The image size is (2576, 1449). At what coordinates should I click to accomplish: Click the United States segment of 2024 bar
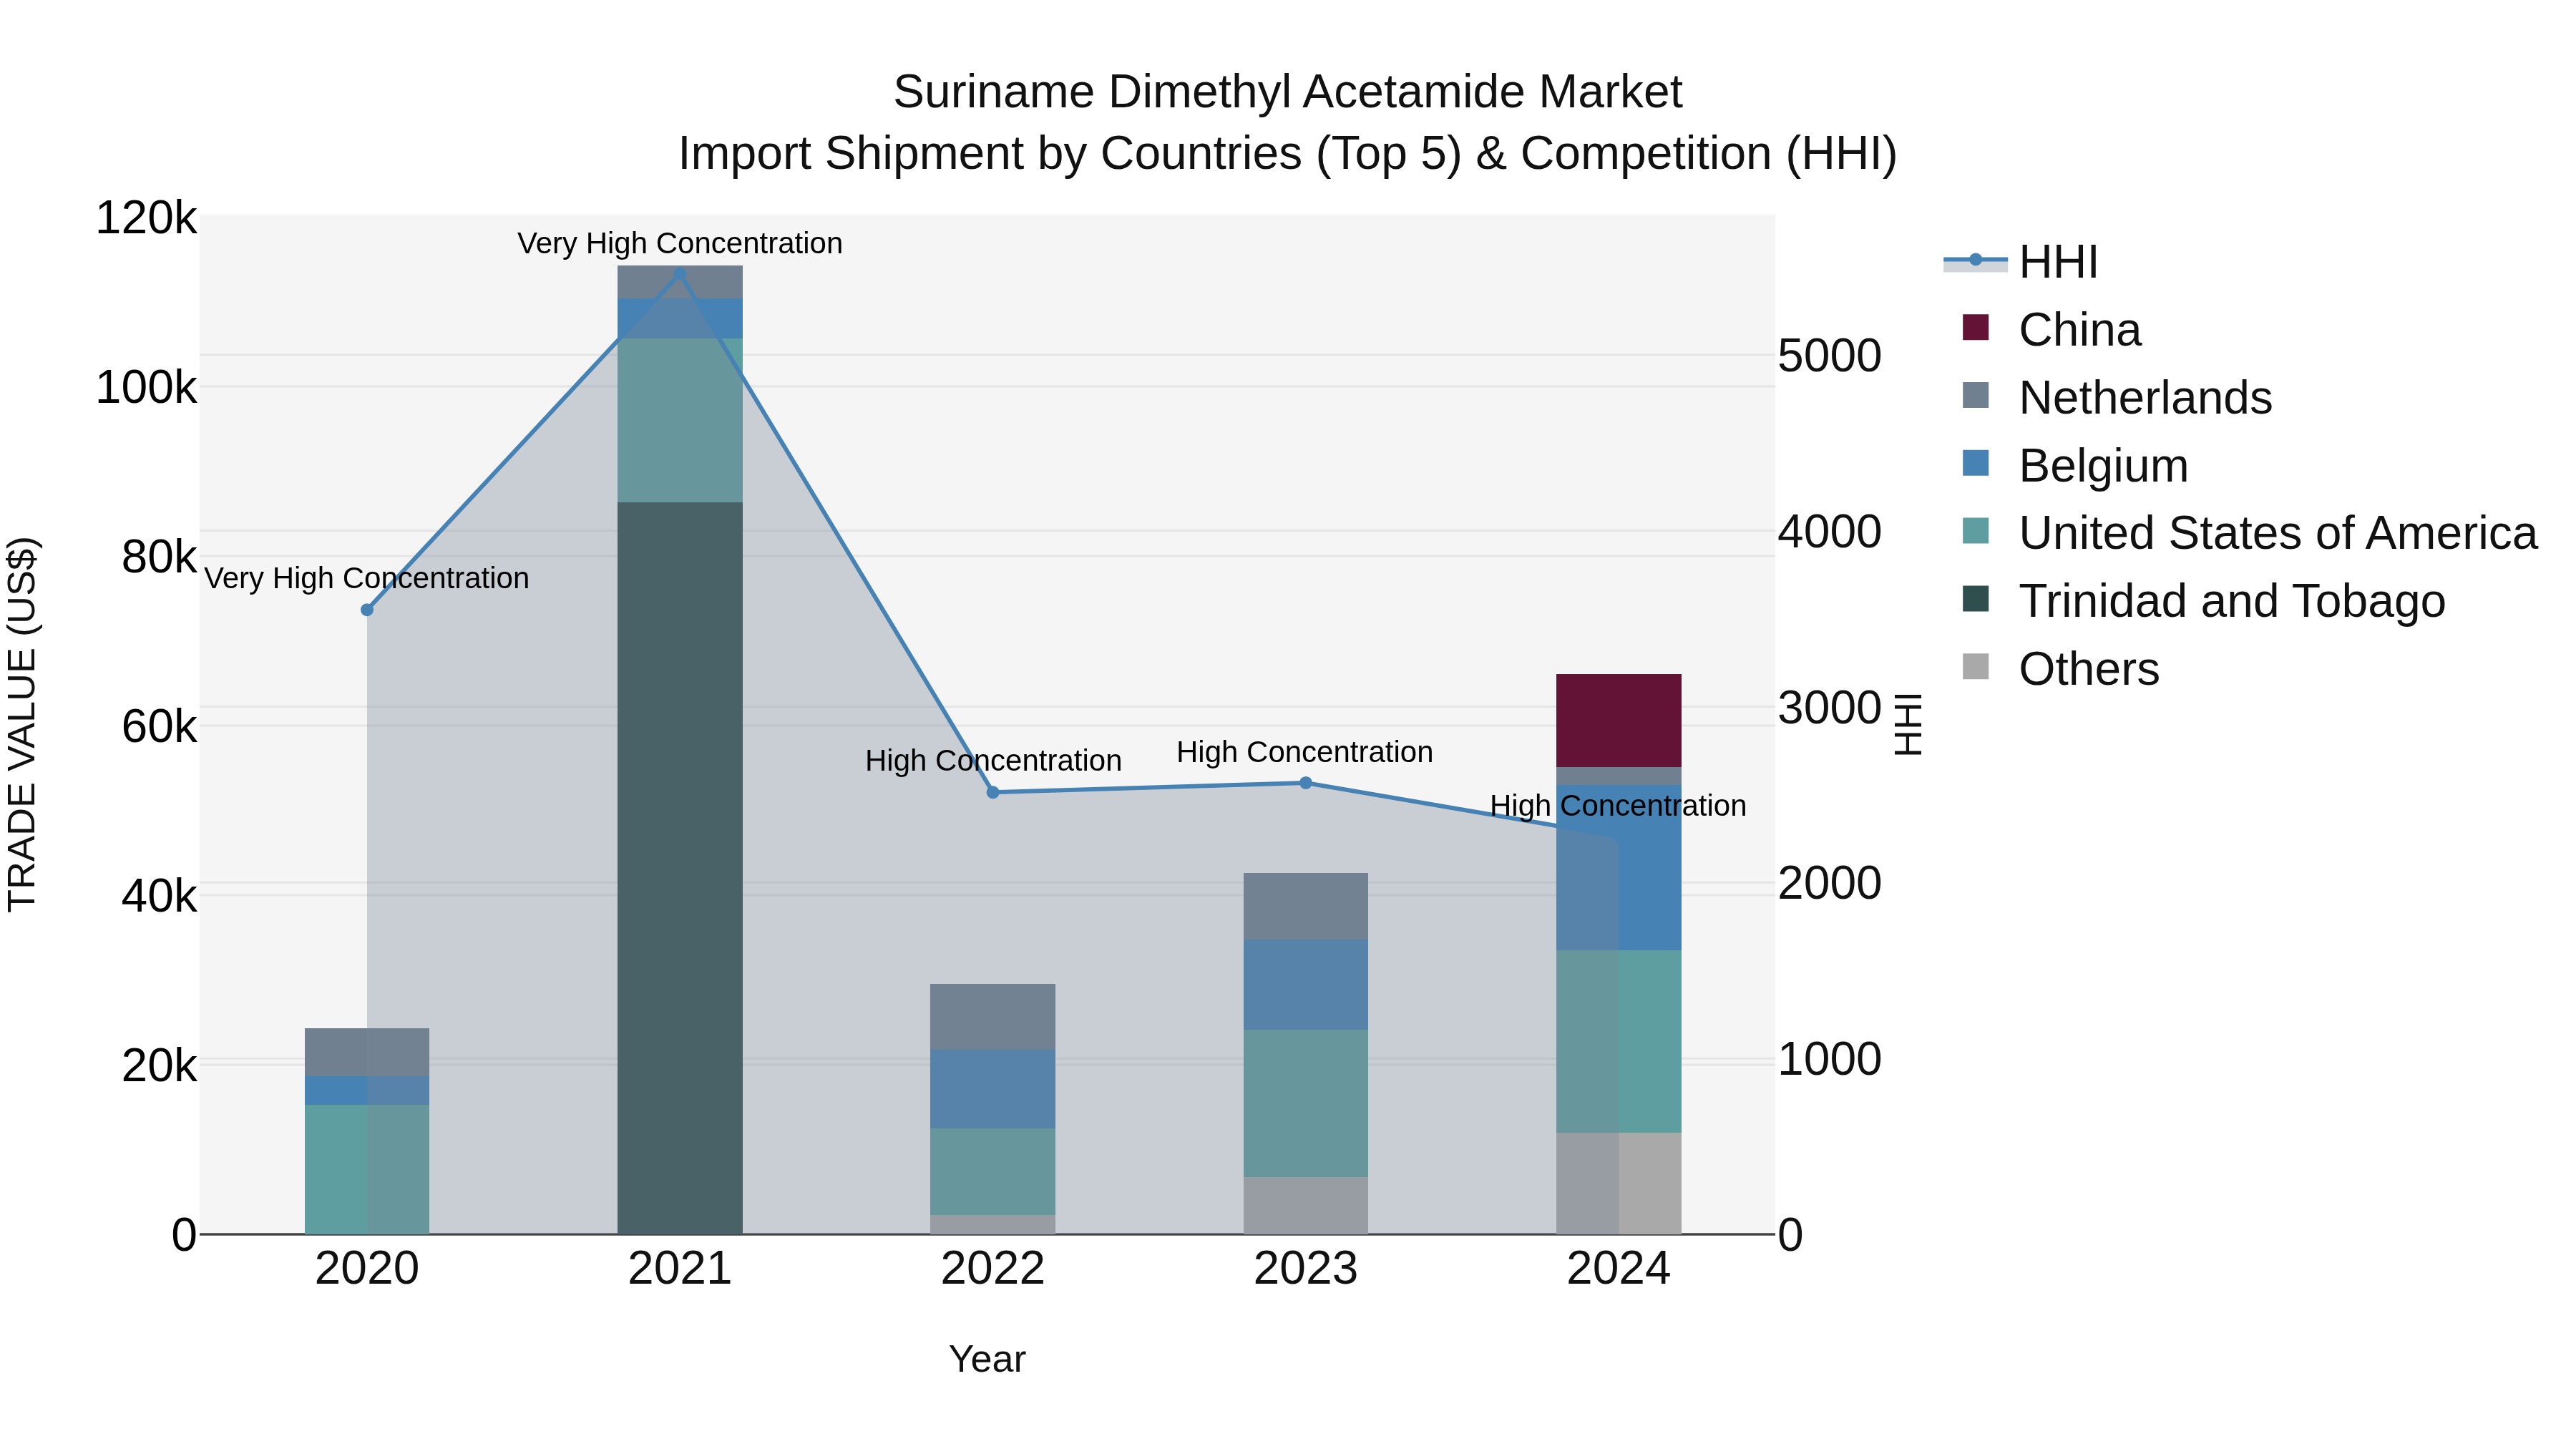pyautogui.click(x=1619, y=1041)
